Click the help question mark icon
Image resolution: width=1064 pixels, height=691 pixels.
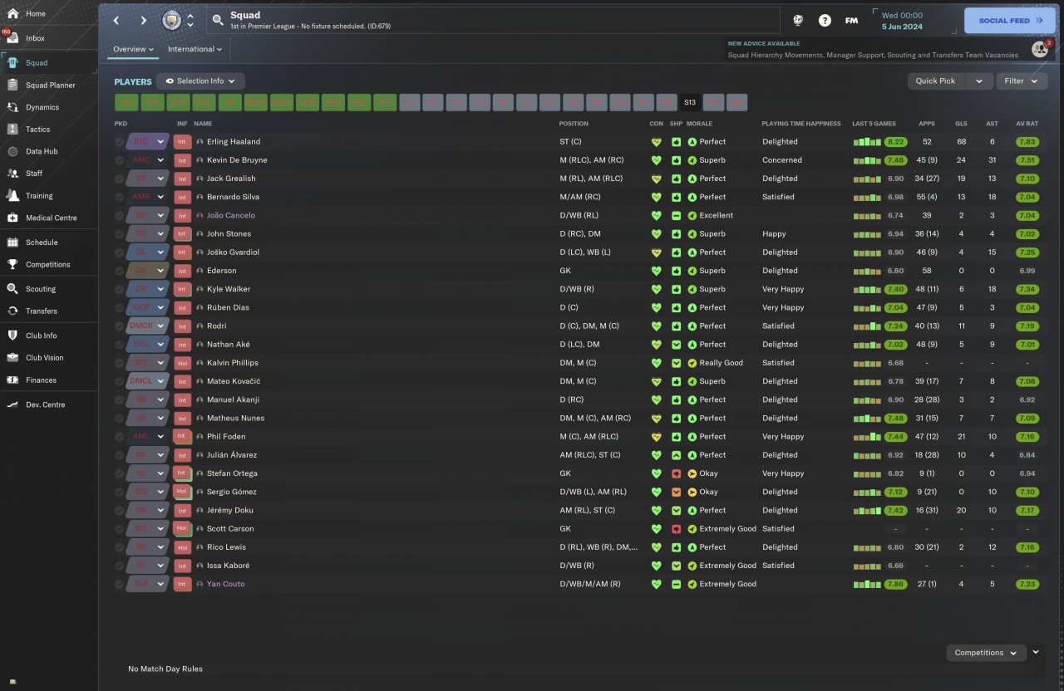[x=825, y=20]
